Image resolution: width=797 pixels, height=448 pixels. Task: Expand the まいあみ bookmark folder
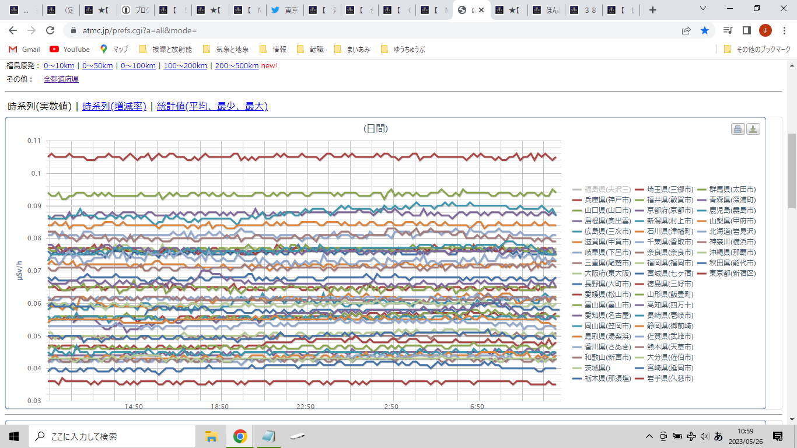352,50
